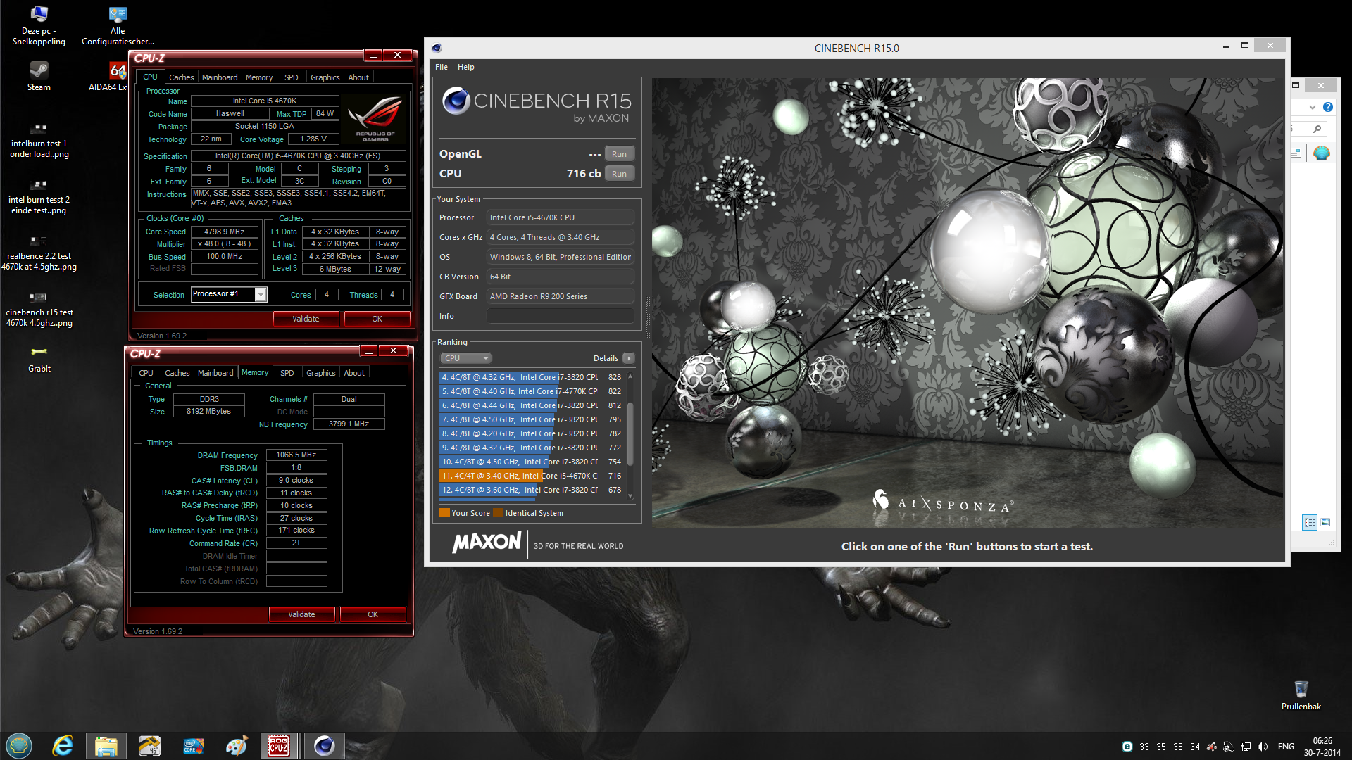Open the network tray icon
1352x760 pixels.
(x=1246, y=747)
